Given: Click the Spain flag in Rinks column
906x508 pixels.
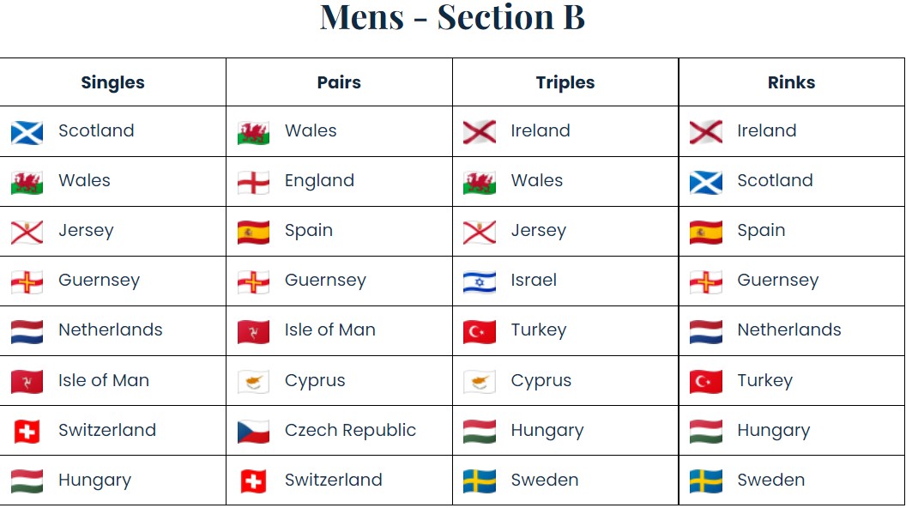Looking at the screenshot, I should click(x=706, y=233).
